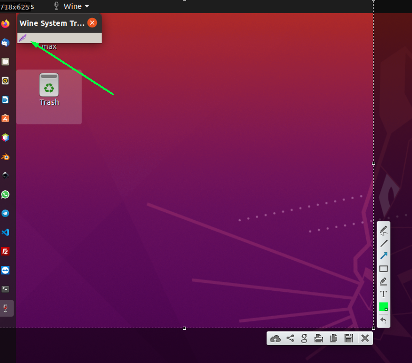Screen dimensions: 412x363
Task: Open FileZilla from the dock
Action: coord(5,251)
